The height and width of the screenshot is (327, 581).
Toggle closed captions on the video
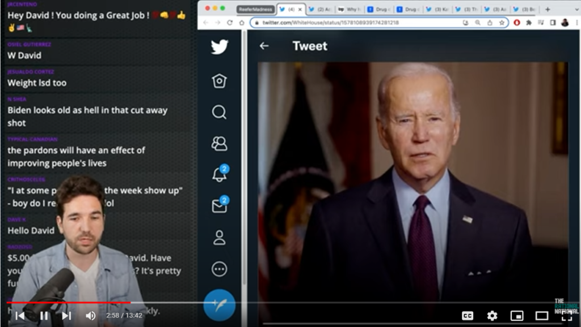468,316
